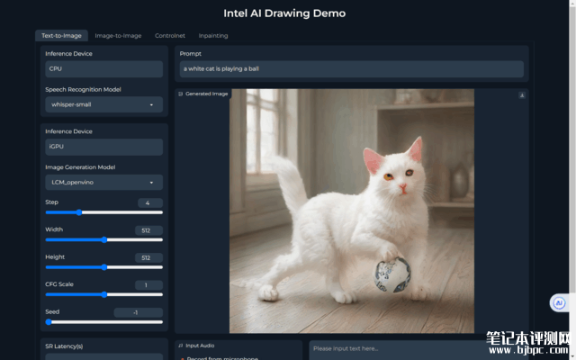Click the Height value box showing 512
This screenshot has width=576, height=360.
[x=148, y=258]
